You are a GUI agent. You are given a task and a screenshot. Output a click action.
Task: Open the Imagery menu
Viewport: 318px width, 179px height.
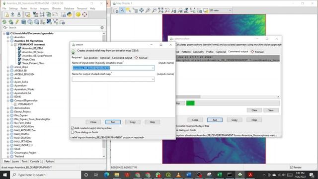pyautogui.click(x=44, y=8)
